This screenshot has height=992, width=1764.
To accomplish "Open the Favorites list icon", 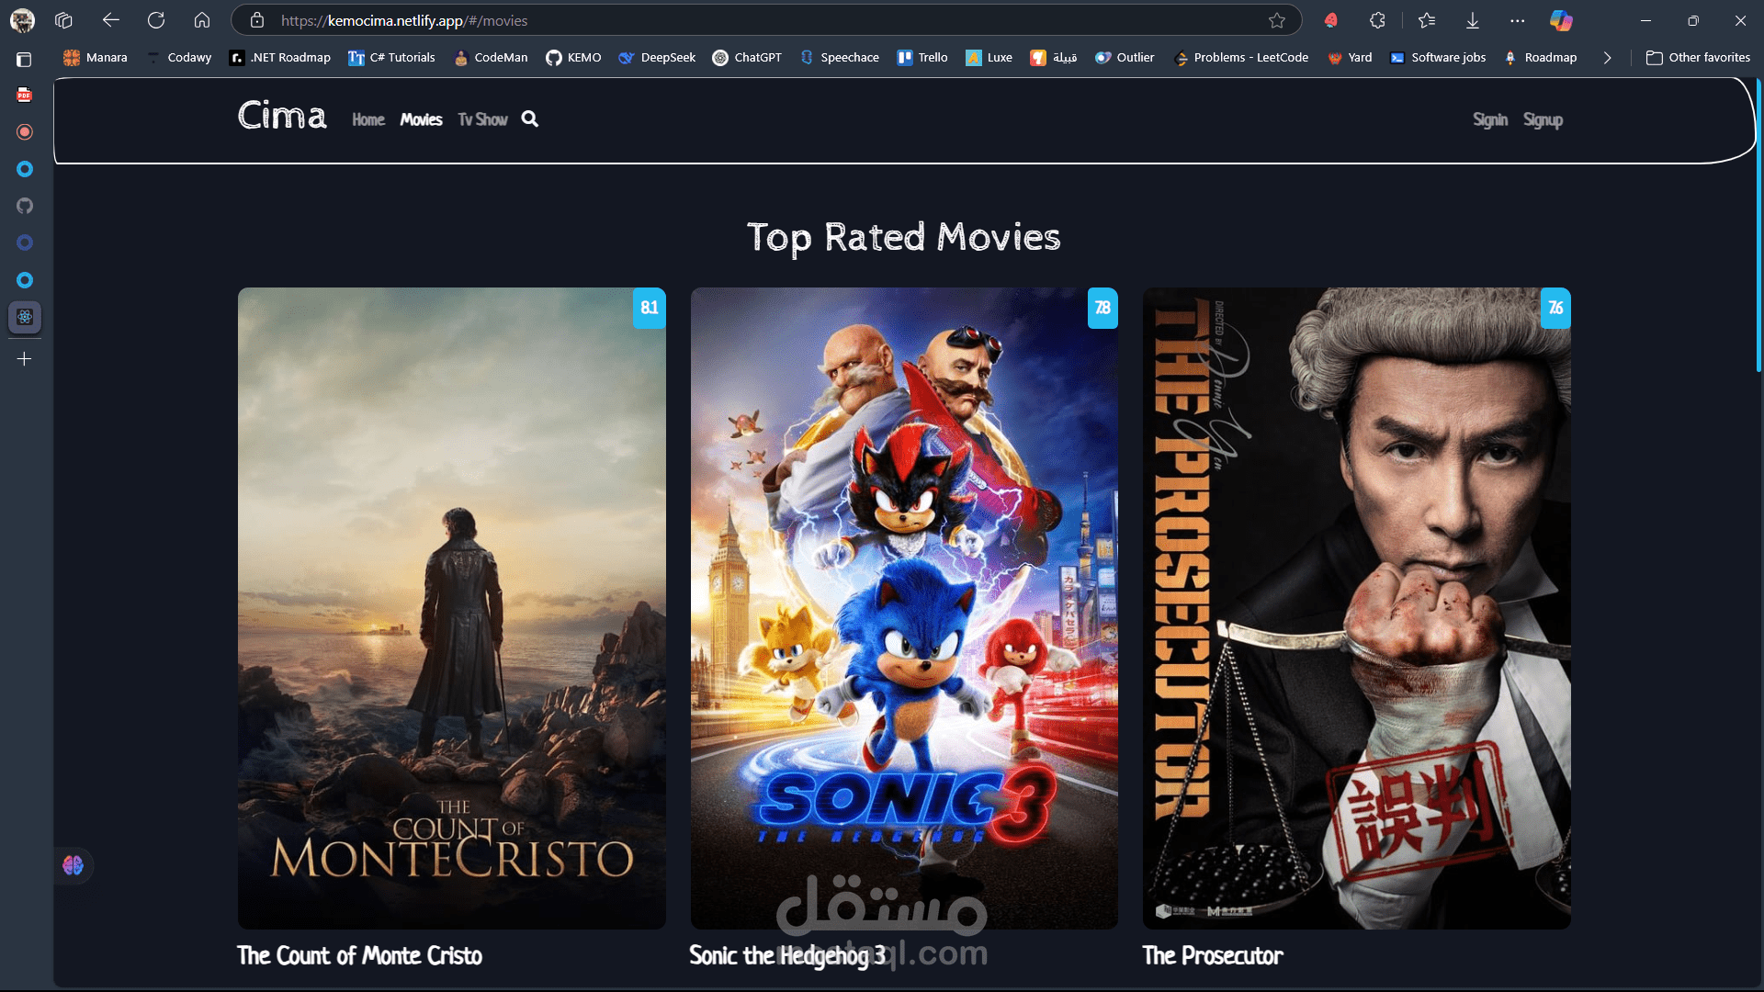I will 1426,20.
